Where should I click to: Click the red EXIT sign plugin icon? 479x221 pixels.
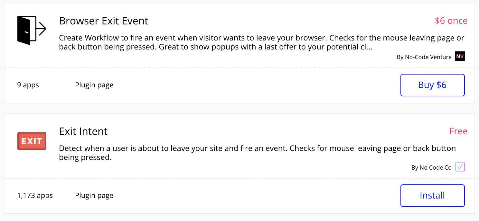32,141
